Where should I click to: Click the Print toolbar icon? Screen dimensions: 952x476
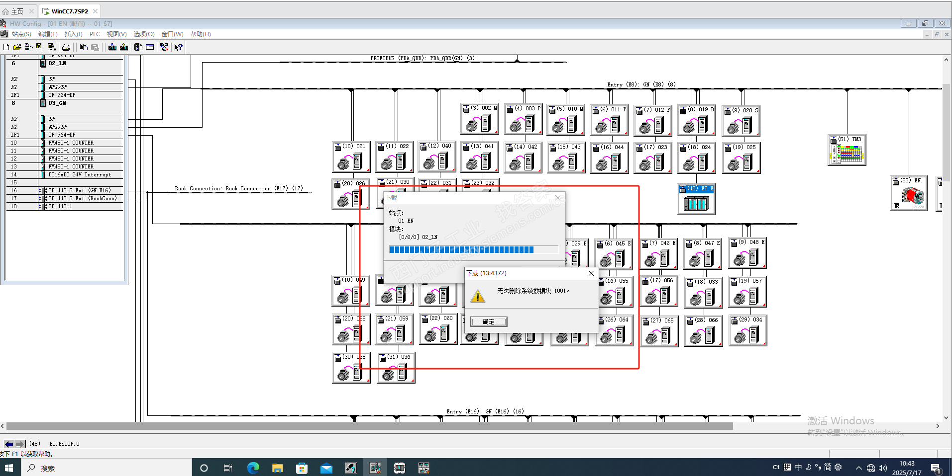(66, 47)
